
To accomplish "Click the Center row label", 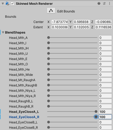I will coord(38,22).
